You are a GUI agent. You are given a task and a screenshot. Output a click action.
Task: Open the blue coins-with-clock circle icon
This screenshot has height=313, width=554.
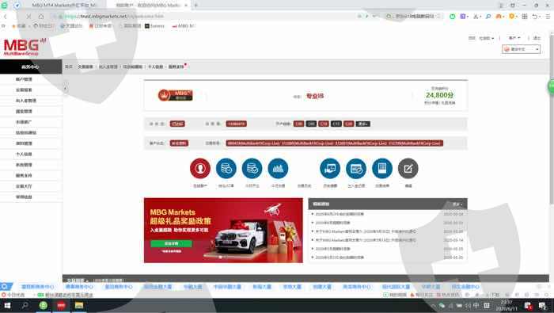click(226, 168)
